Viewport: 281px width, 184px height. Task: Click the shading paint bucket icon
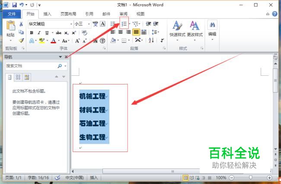tap(113, 40)
